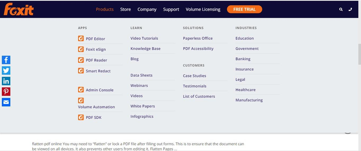Viewport: 361px width, 151px height.
Task: Click the page vertical scrollbar
Action: click(x=359, y=54)
